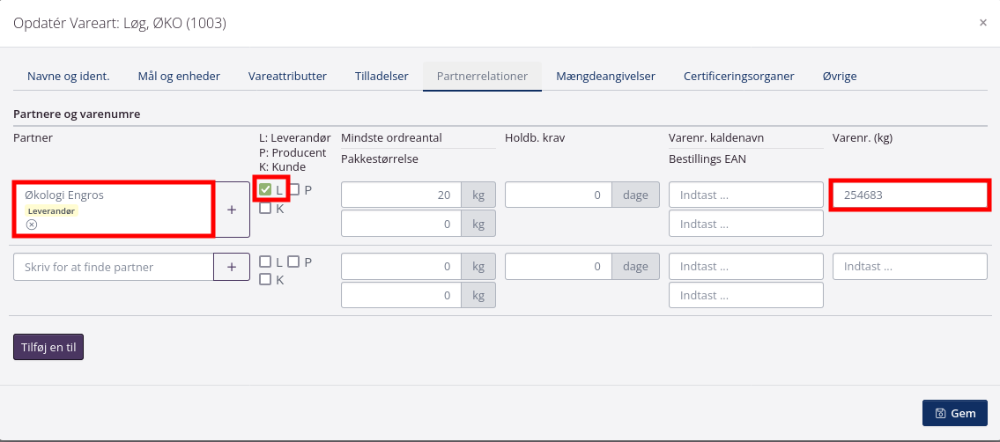Go to Certificeringsorganer tab
The image size is (1000, 442).
coord(738,76)
